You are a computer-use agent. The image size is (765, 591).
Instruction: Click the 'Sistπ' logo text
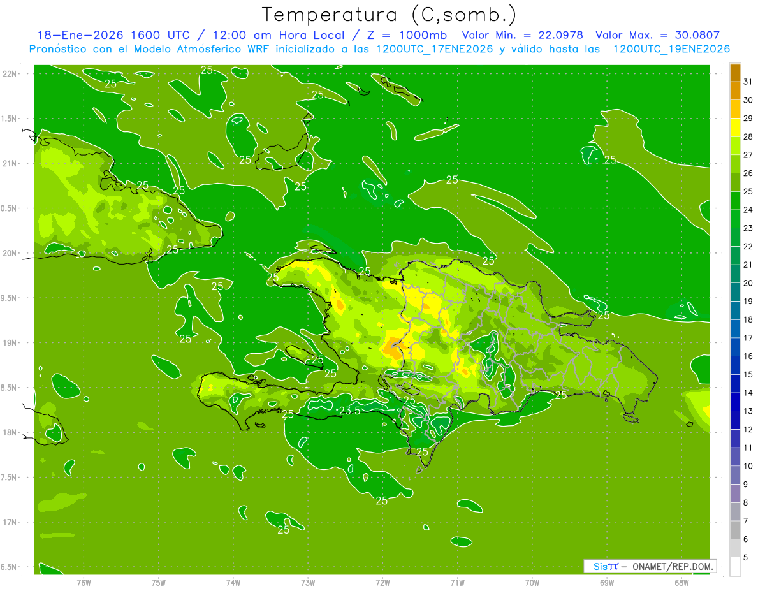point(605,566)
